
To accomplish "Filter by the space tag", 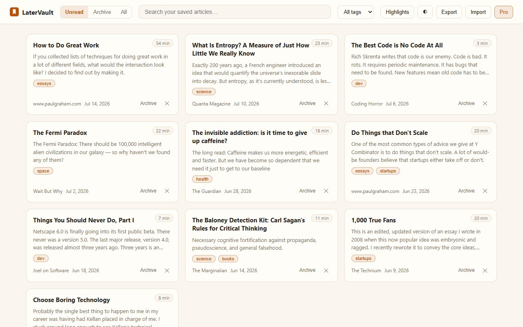I will [43, 171].
